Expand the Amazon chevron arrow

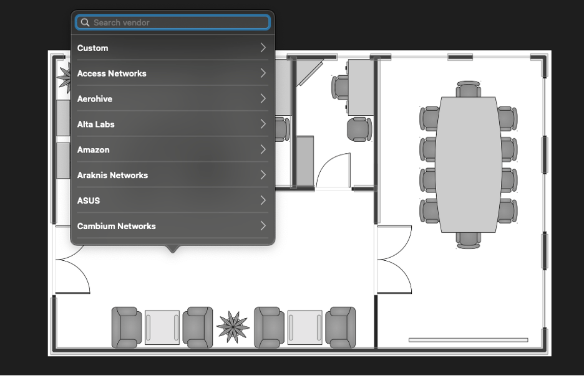[x=263, y=149]
